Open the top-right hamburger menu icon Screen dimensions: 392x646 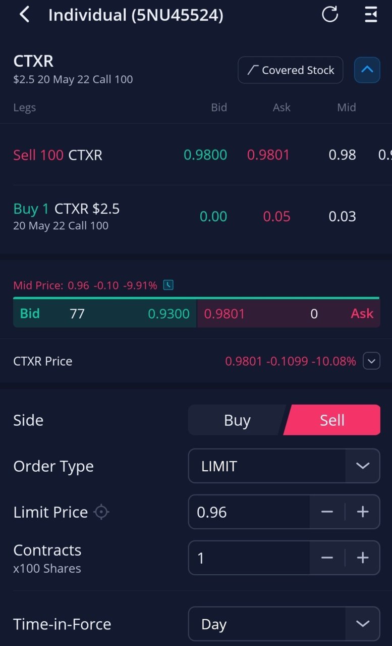pyautogui.click(x=371, y=15)
